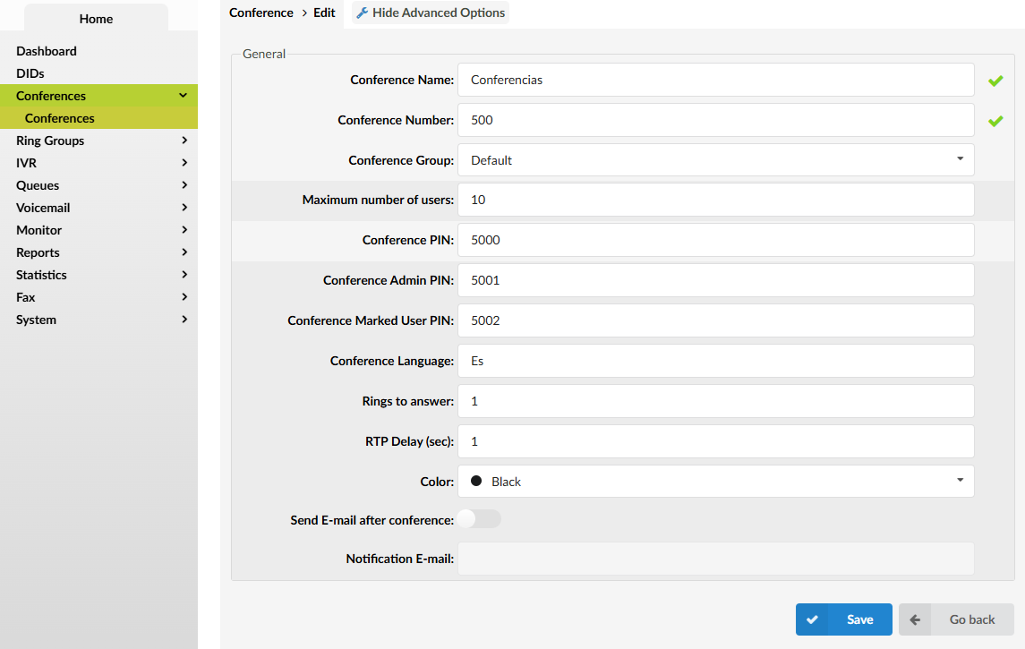Switch to the Home tab
The image size is (1025, 649).
pyautogui.click(x=96, y=19)
